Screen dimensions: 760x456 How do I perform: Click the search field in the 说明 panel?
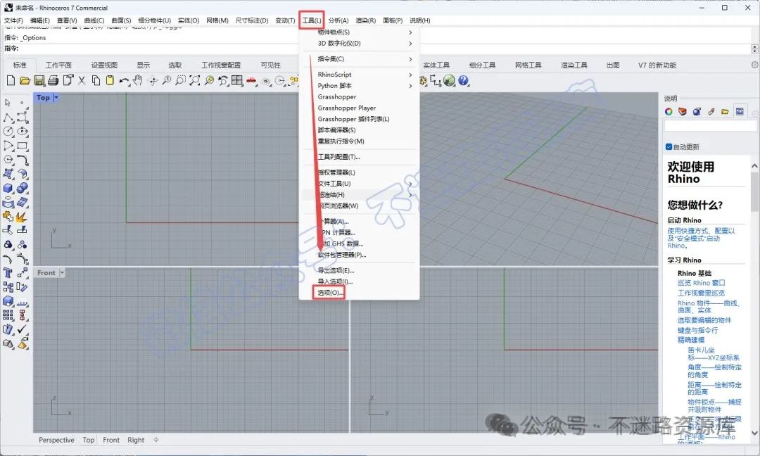709,126
